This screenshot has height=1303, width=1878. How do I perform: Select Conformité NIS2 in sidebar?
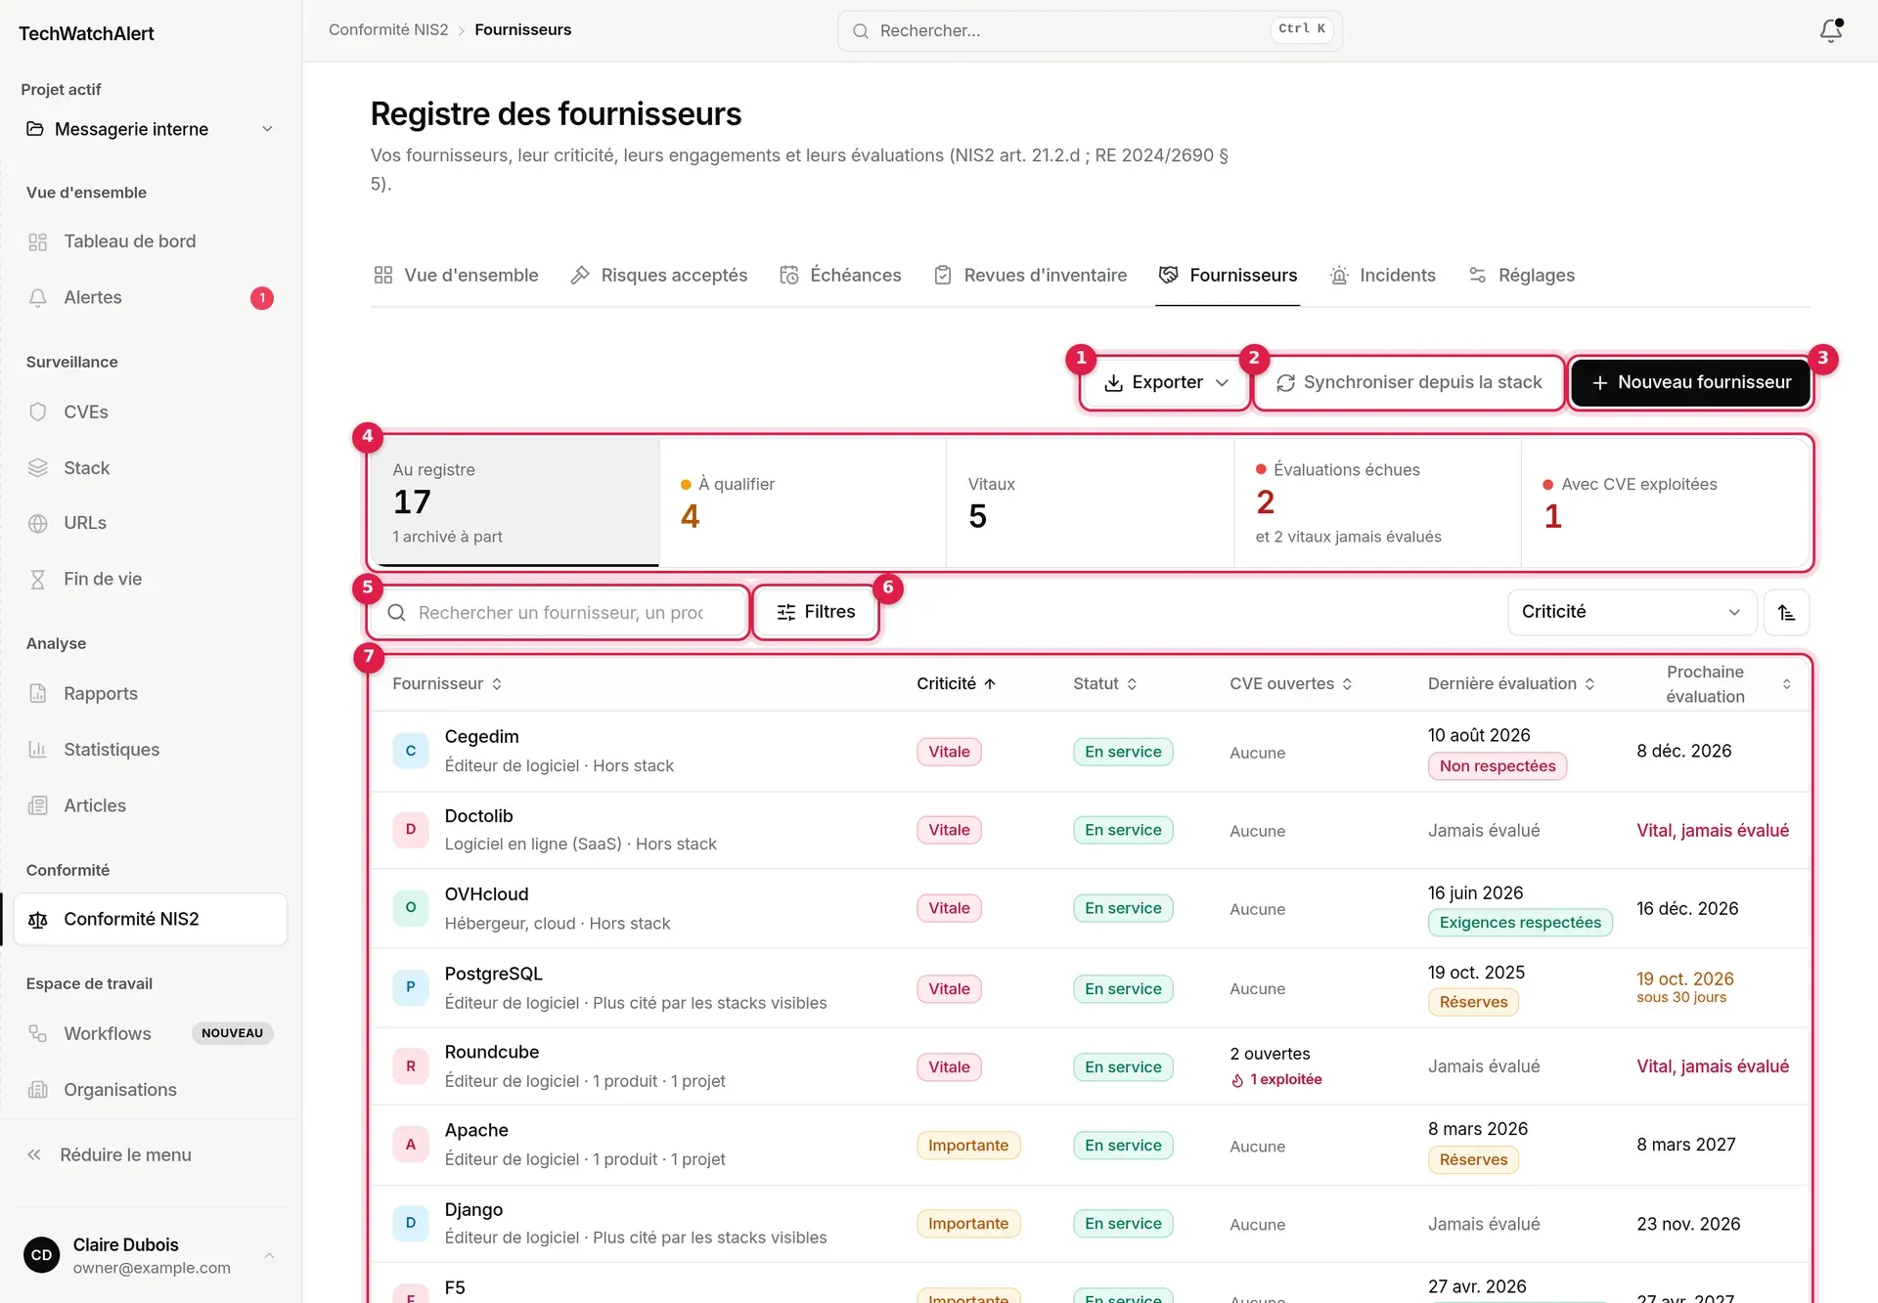click(149, 919)
